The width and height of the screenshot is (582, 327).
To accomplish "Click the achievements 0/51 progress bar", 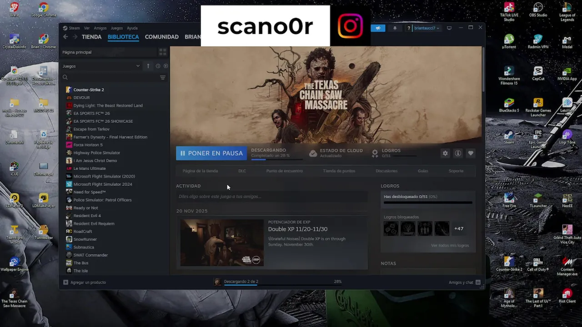I will (428, 203).
